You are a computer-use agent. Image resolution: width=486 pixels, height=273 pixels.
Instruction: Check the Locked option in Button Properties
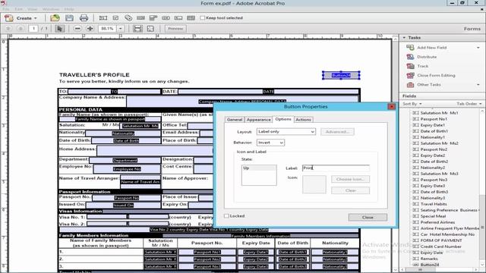click(226, 216)
